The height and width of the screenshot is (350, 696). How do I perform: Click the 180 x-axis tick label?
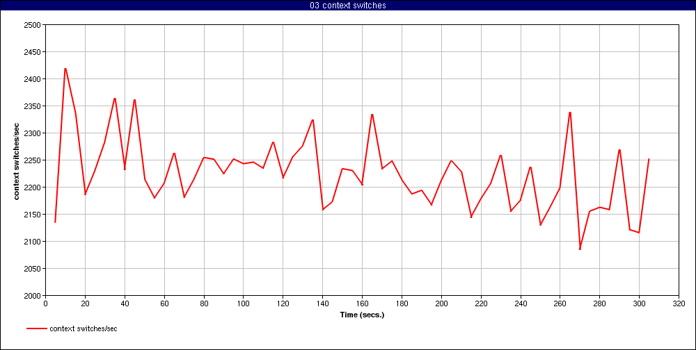click(x=402, y=303)
